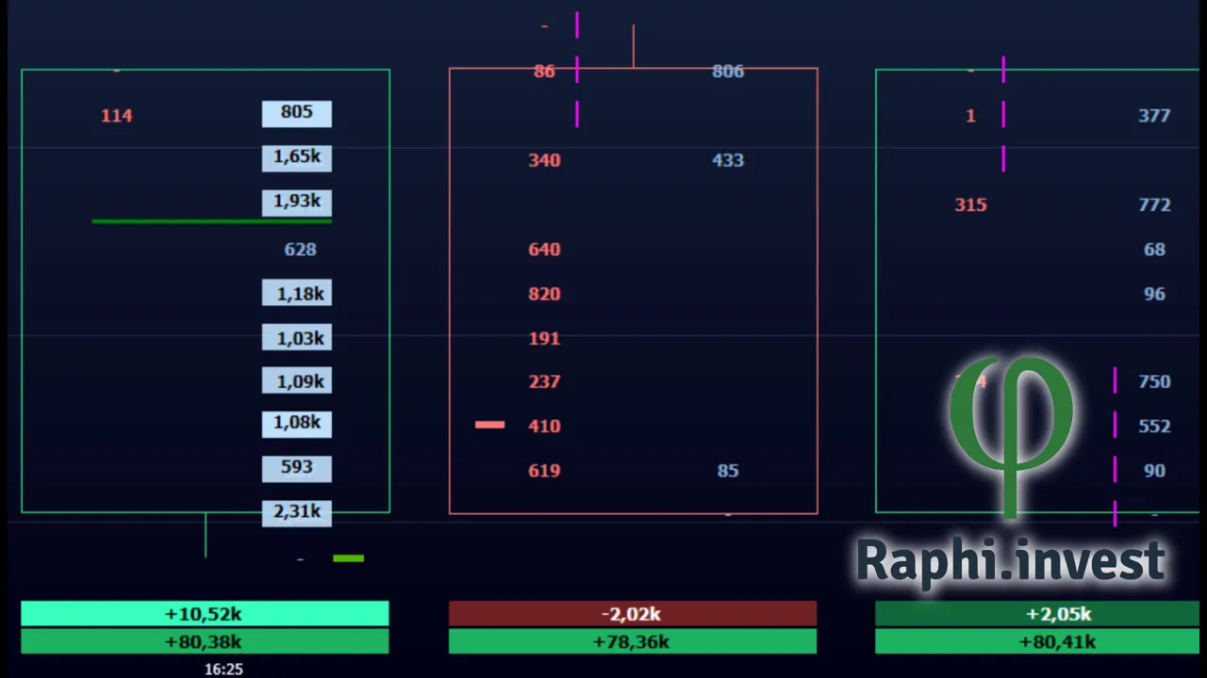
Task: Select the blue 806 value
Action: (x=728, y=72)
